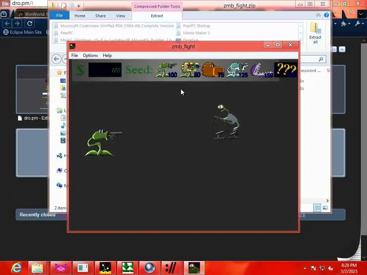Open the grey sphere browser taskbar icon
Image resolution: width=367 pixels, height=275 pixels.
(x=149, y=268)
